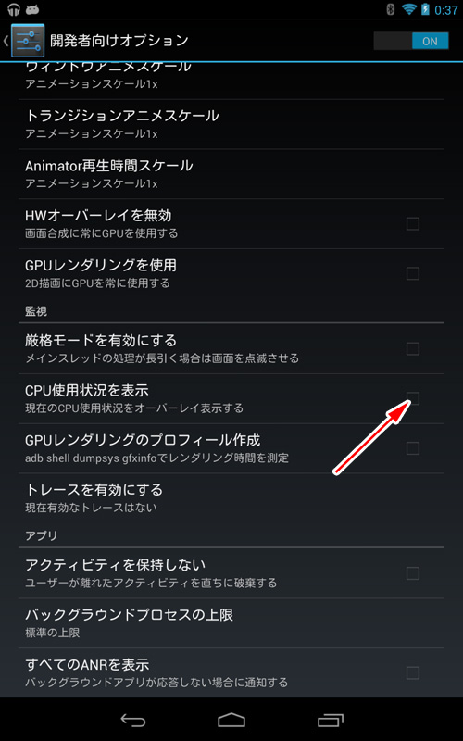
Task: Tap the battery status icon
Action: pyautogui.click(x=426, y=9)
